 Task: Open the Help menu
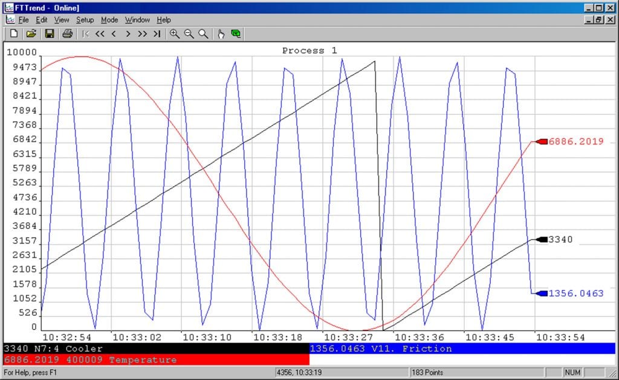click(x=163, y=20)
